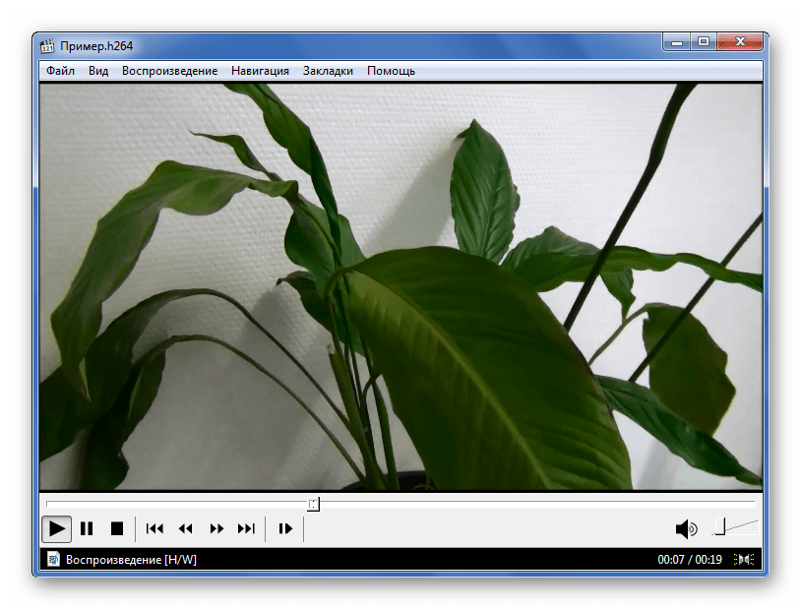
Task: Open the Помощь menu
Action: [391, 71]
